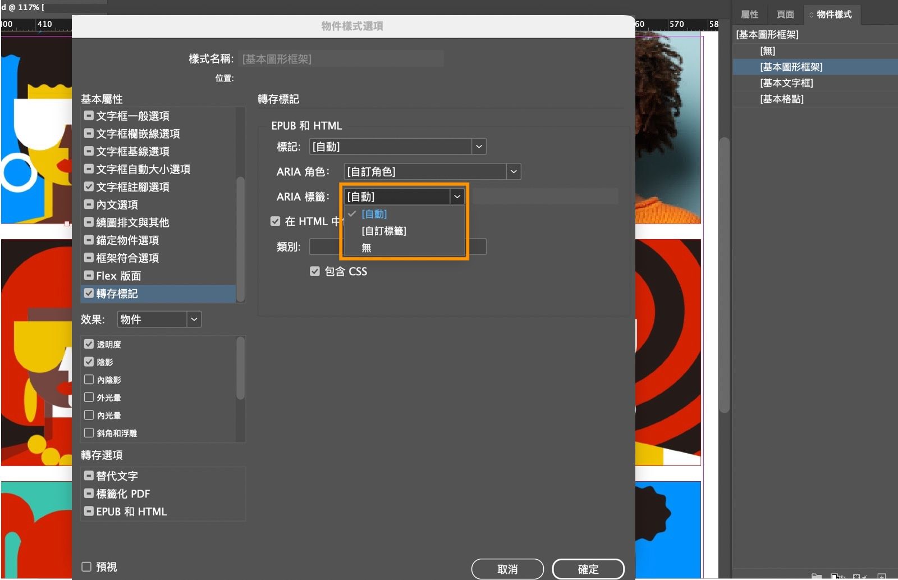
Task: Select EPUB 和 HTML under 轉存選項
Action: point(131,512)
